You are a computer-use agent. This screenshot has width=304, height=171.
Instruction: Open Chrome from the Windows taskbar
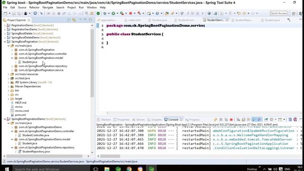point(129,169)
